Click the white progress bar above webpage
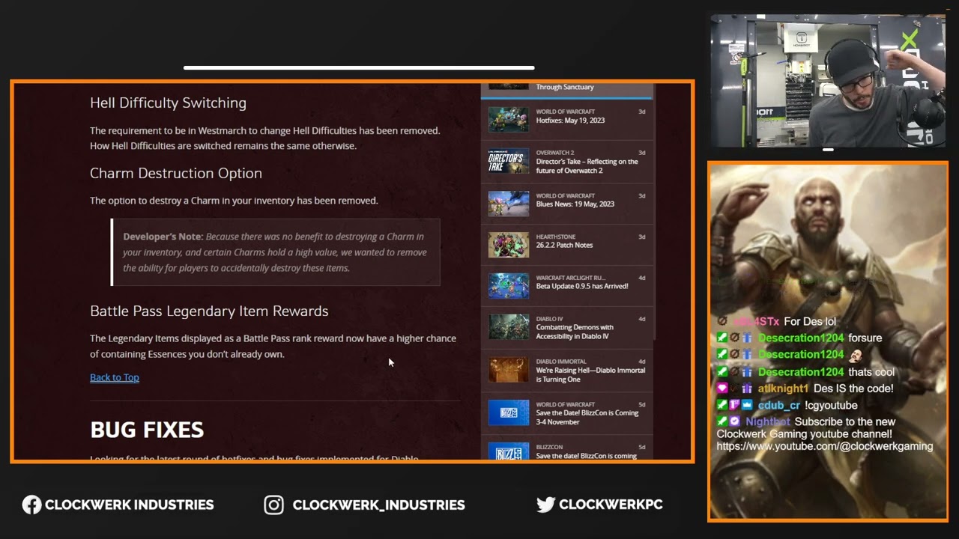Image resolution: width=959 pixels, height=539 pixels. click(x=359, y=67)
